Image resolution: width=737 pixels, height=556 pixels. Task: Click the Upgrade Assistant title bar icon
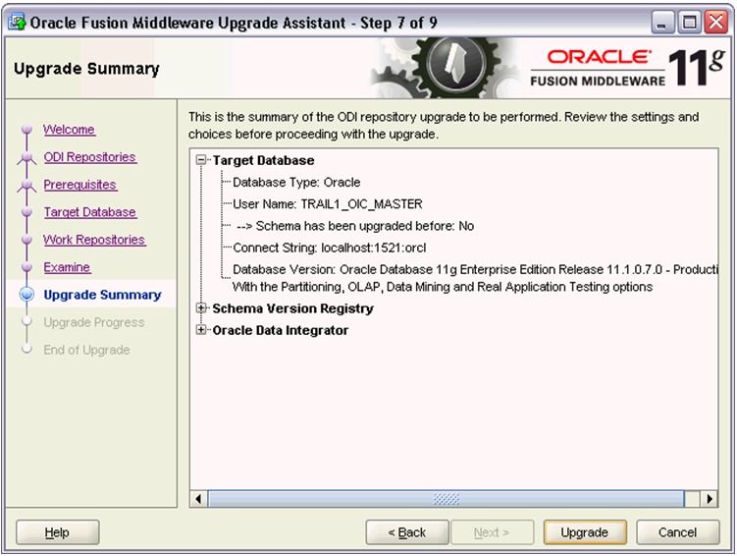(x=17, y=23)
